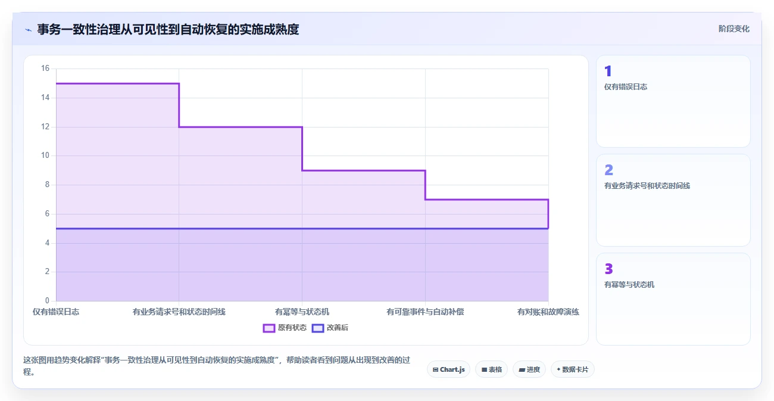The image size is (774, 401).
Task: Click the x-axis label 仅有错误日志
Action: (x=56, y=312)
